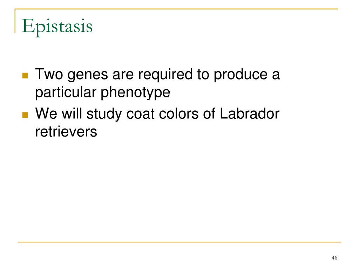Click the word "We" starting the second bullet

tap(46, 113)
